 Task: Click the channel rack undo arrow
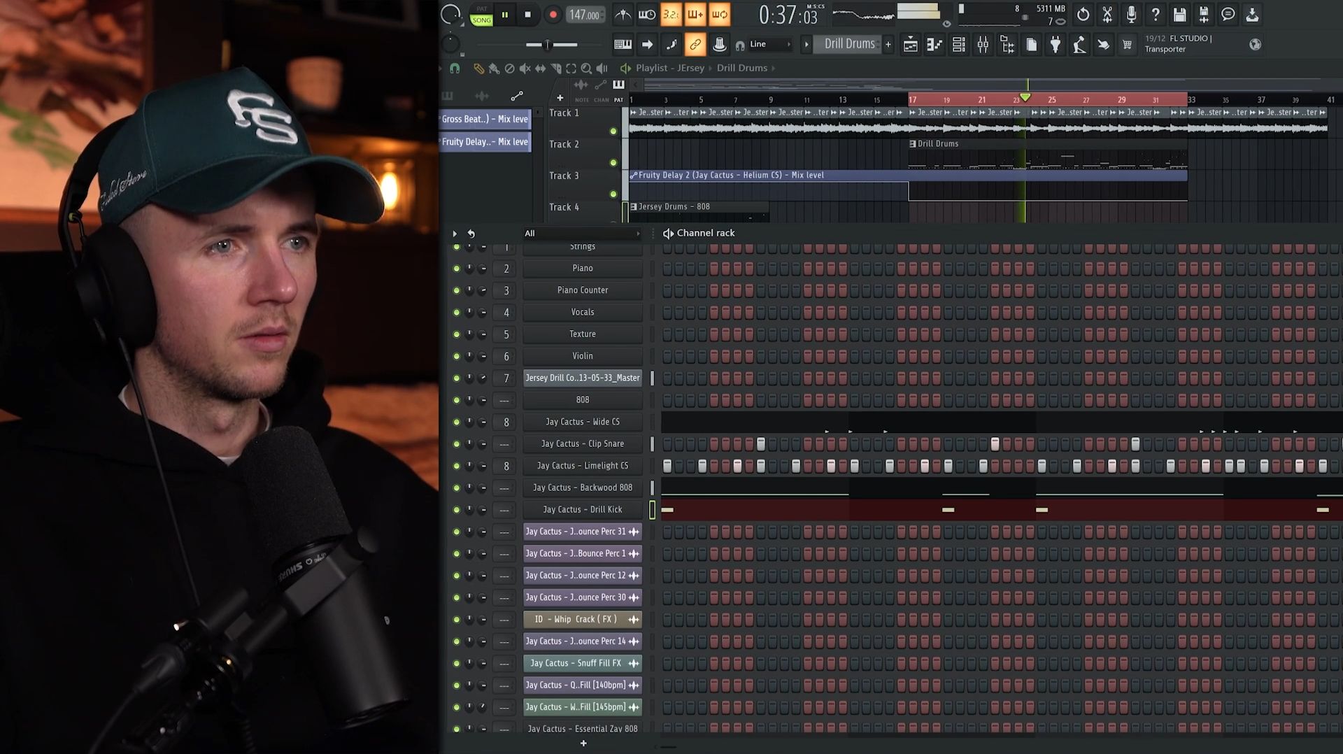[471, 234]
